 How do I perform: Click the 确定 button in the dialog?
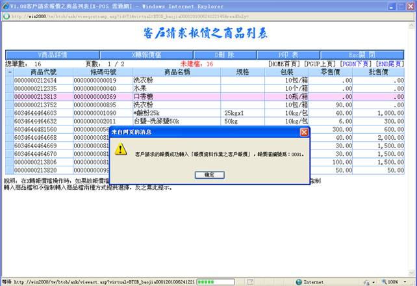(209, 175)
